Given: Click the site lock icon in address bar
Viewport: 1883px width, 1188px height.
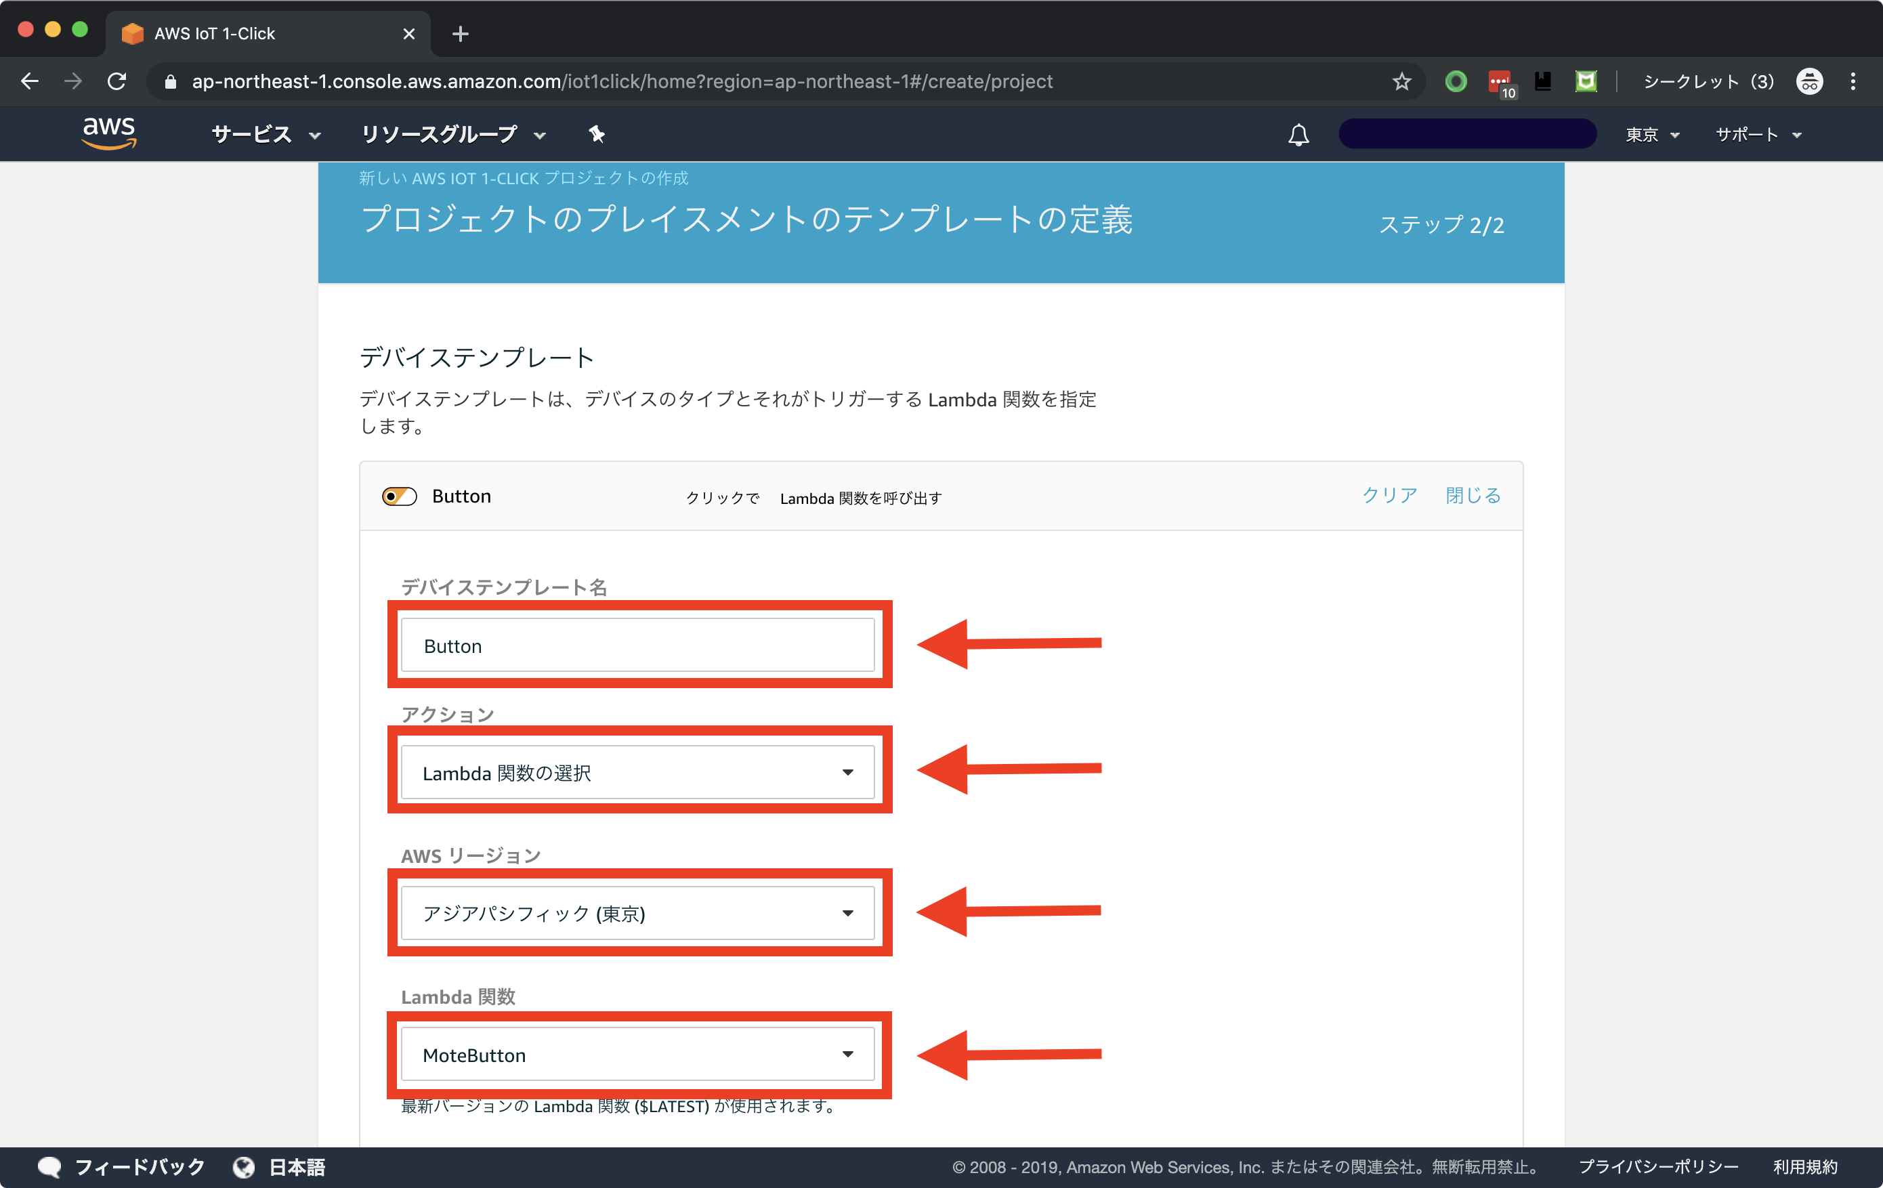Looking at the screenshot, I should 171,81.
